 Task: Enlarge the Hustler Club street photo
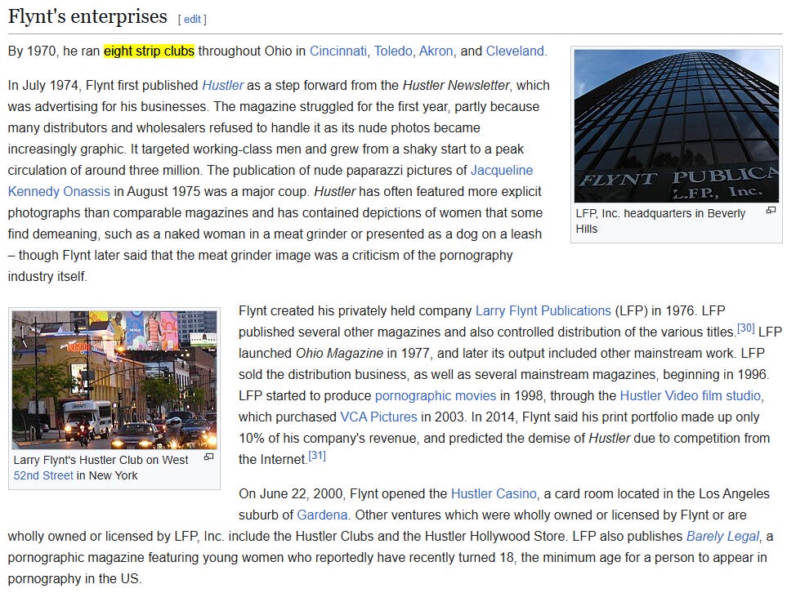click(x=114, y=380)
